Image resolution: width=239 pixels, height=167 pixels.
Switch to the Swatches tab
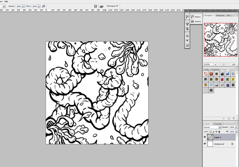215,70
